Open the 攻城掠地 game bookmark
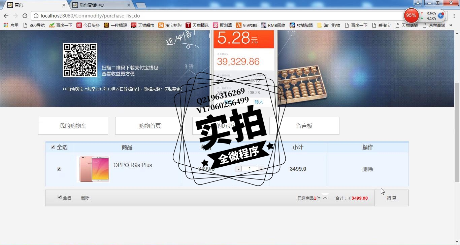 click(301, 25)
